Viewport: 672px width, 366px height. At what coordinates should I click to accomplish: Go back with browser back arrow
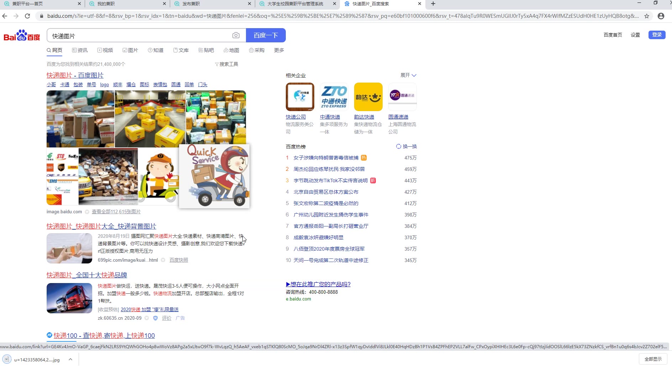5,16
